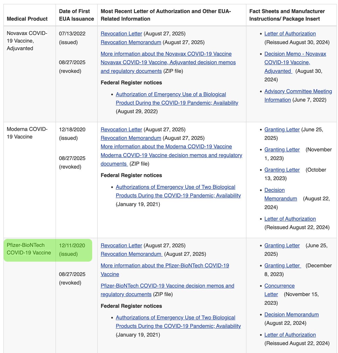The image size is (338, 353).
Task: Open Pfizer-BioNTech Decision Memorandum August 22, 2024
Action: coord(291,314)
